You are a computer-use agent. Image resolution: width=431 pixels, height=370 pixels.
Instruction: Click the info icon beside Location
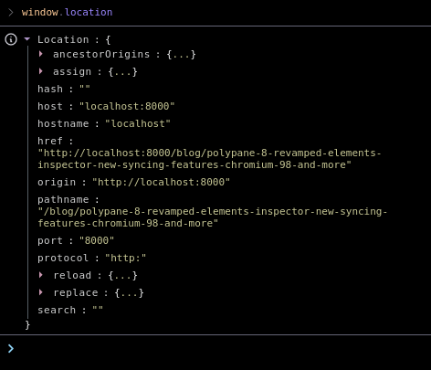11,39
